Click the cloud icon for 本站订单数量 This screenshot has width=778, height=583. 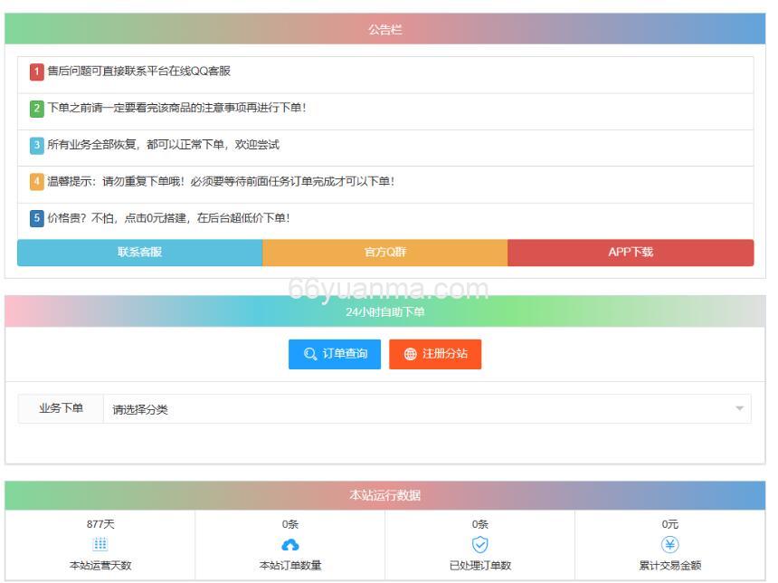point(290,544)
